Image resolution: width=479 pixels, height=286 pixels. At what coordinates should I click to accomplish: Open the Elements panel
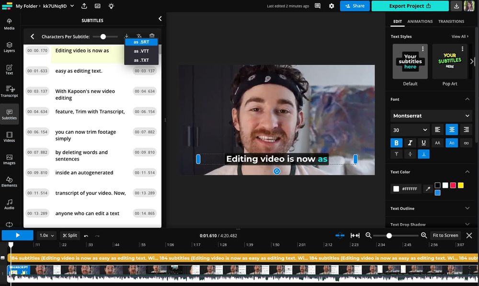9,182
